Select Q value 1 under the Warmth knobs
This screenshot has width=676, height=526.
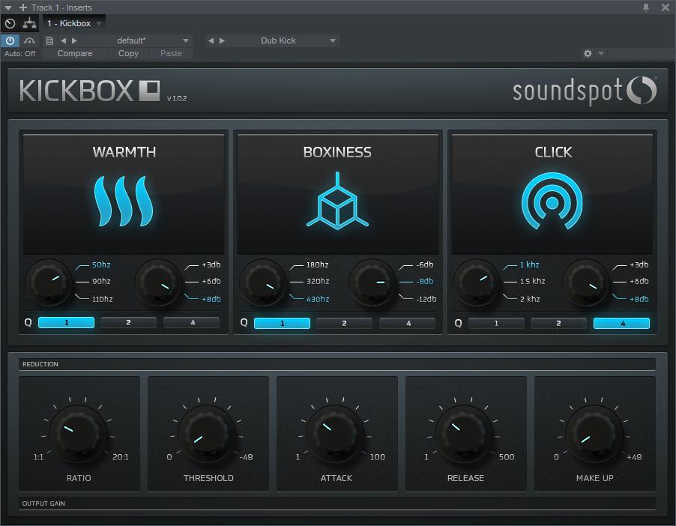click(66, 322)
